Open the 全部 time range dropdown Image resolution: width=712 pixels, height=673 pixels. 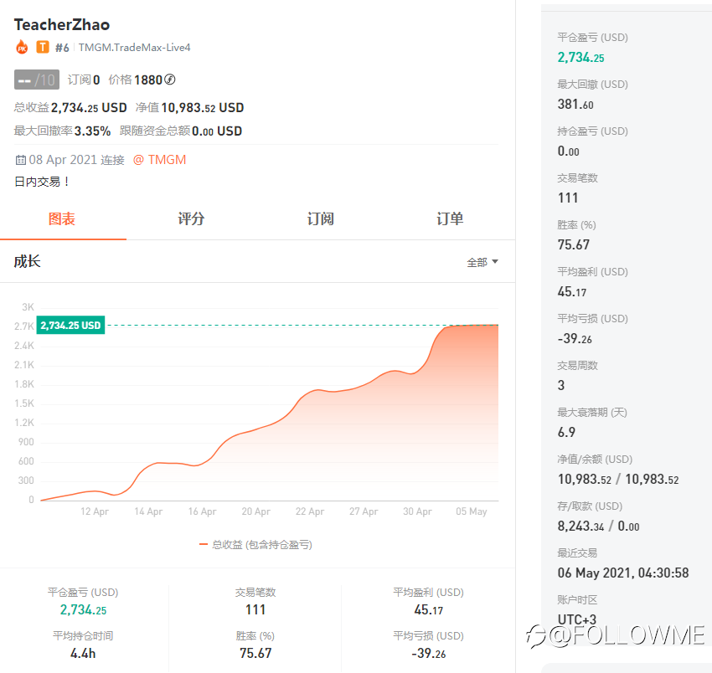coord(482,262)
